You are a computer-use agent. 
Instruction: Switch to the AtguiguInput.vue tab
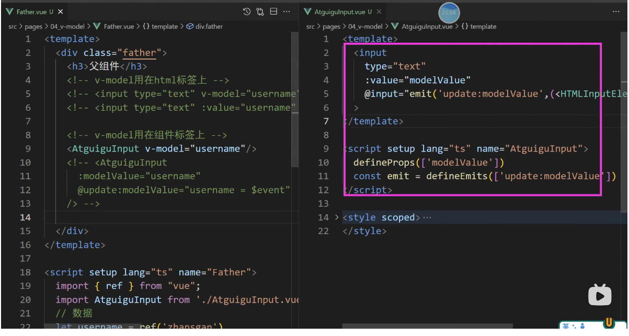(x=344, y=11)
